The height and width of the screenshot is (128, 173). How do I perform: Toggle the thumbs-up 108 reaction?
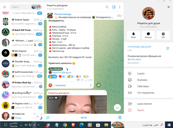[x=53, y=76]
